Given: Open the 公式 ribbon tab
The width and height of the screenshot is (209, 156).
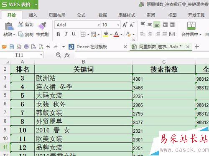Looking at the screenshot, I should point(81,15).
